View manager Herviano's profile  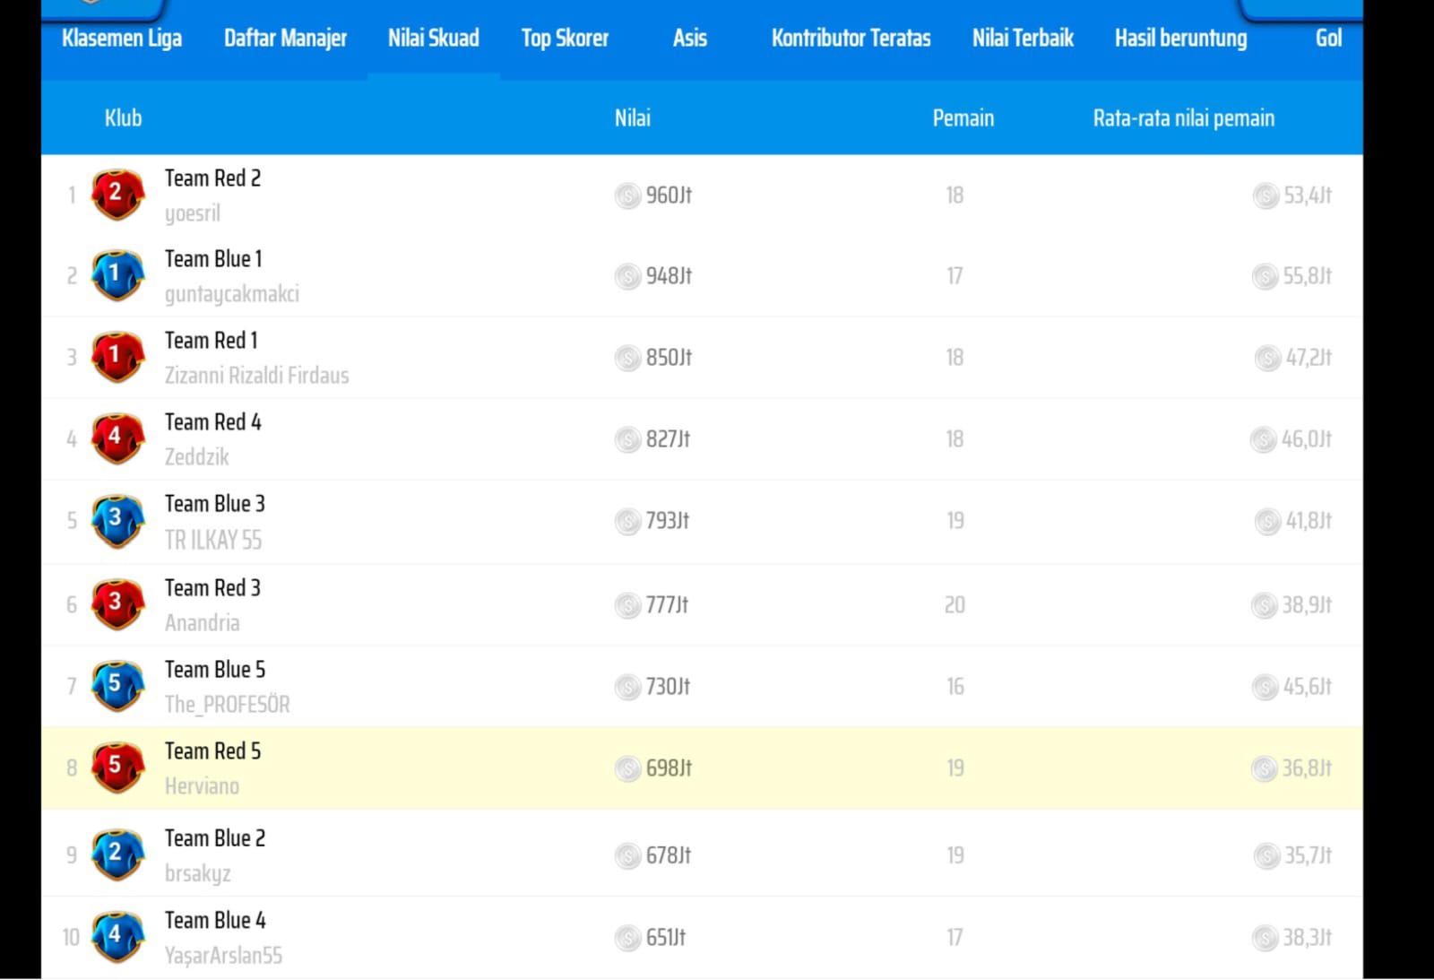pos(203,785)
